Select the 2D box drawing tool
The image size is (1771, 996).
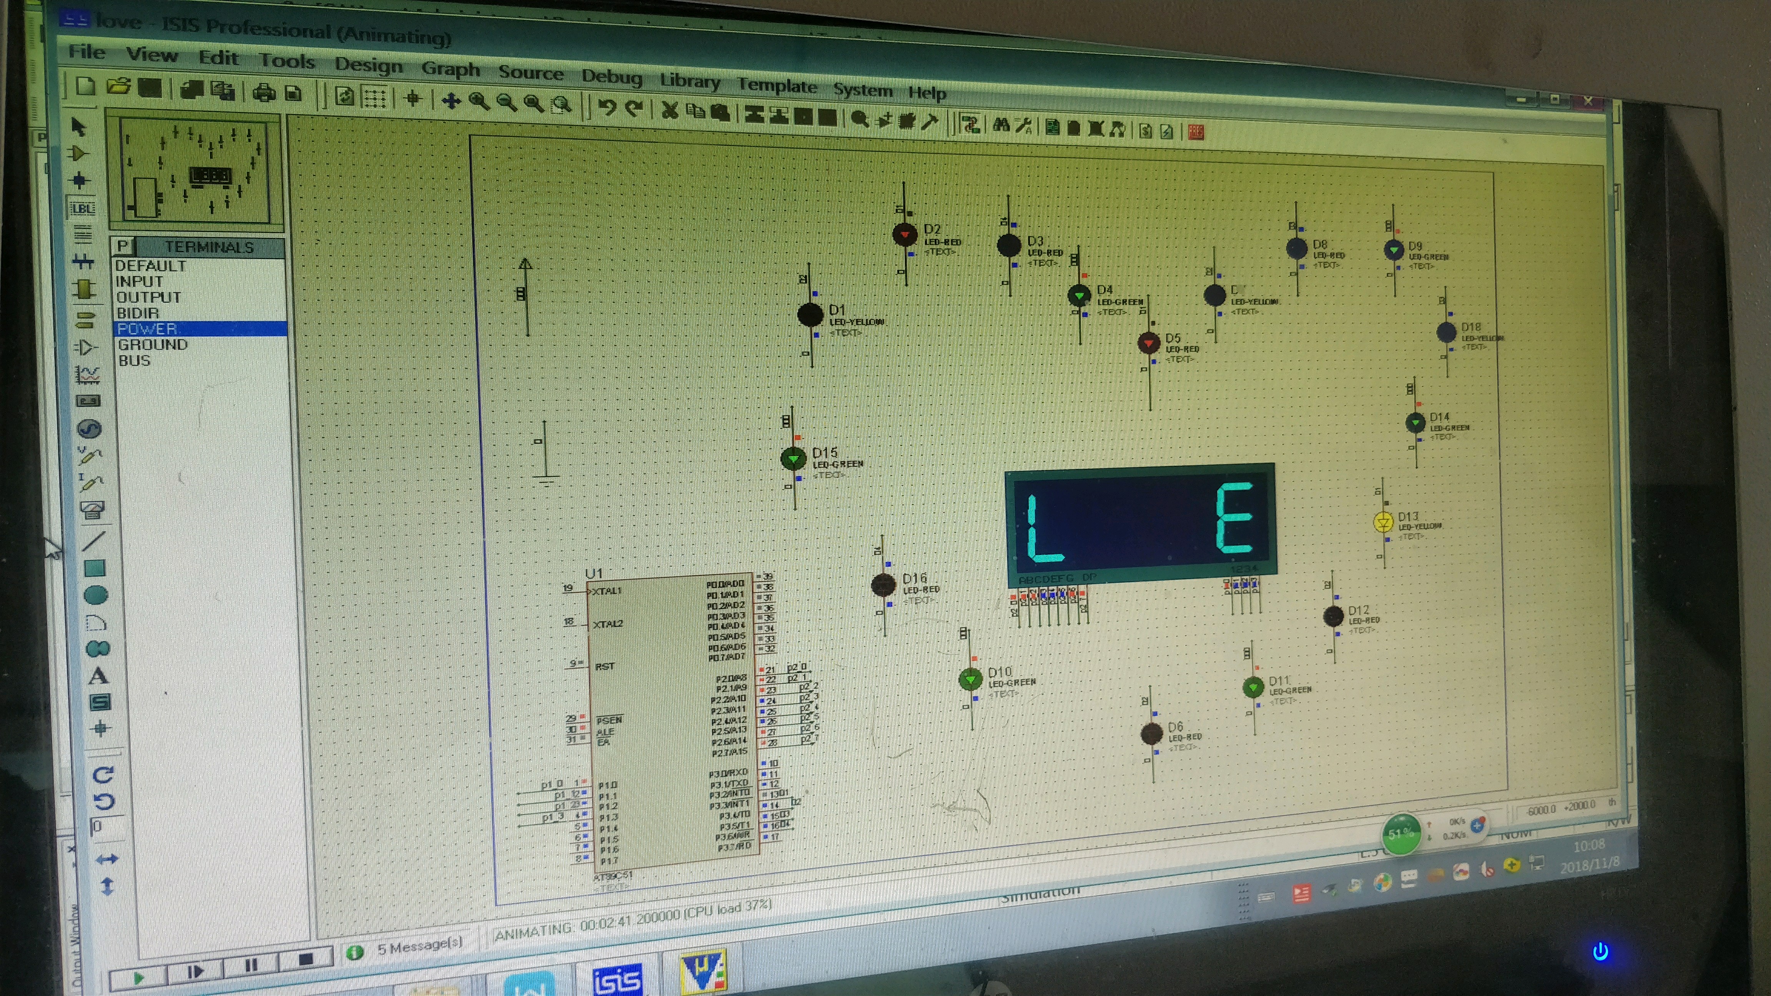pyautogui.click(x=95, y=568)
